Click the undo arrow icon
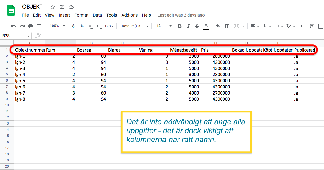Screen dimensions: 324x170 click(14, 26)
